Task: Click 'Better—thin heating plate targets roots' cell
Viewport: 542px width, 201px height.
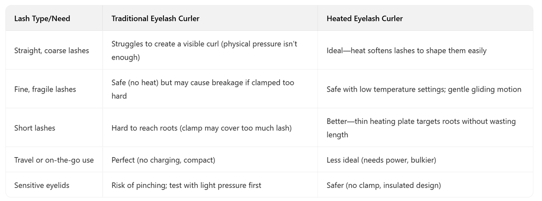Action: click(421, 122)
